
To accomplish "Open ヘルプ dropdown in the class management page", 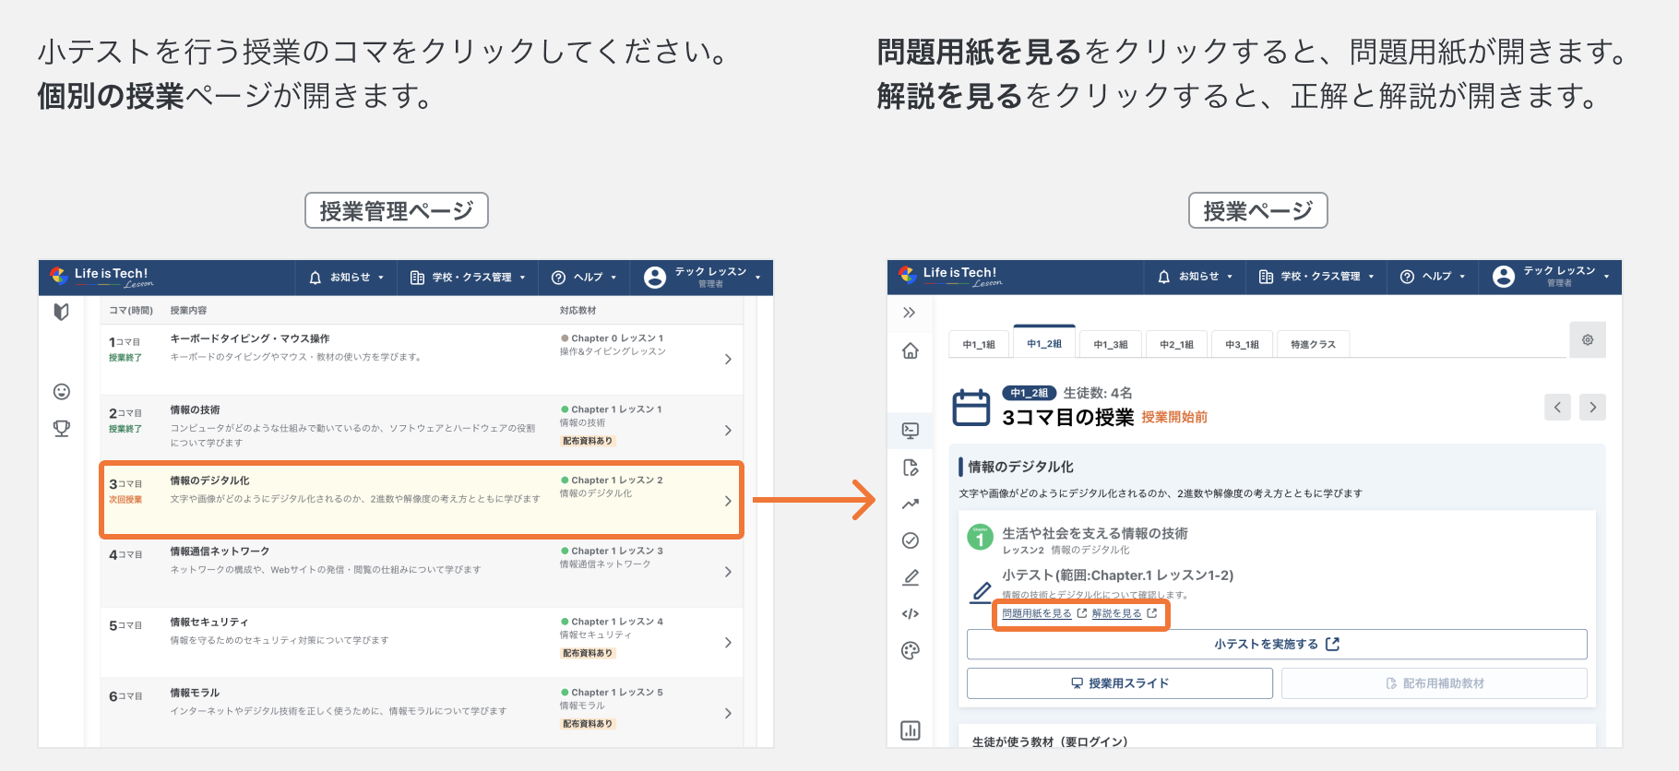I will [585, 278].
